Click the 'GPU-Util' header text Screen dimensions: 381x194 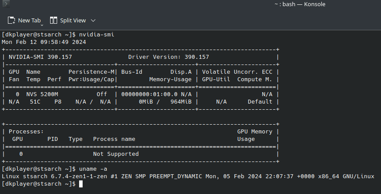pos(216,79)
